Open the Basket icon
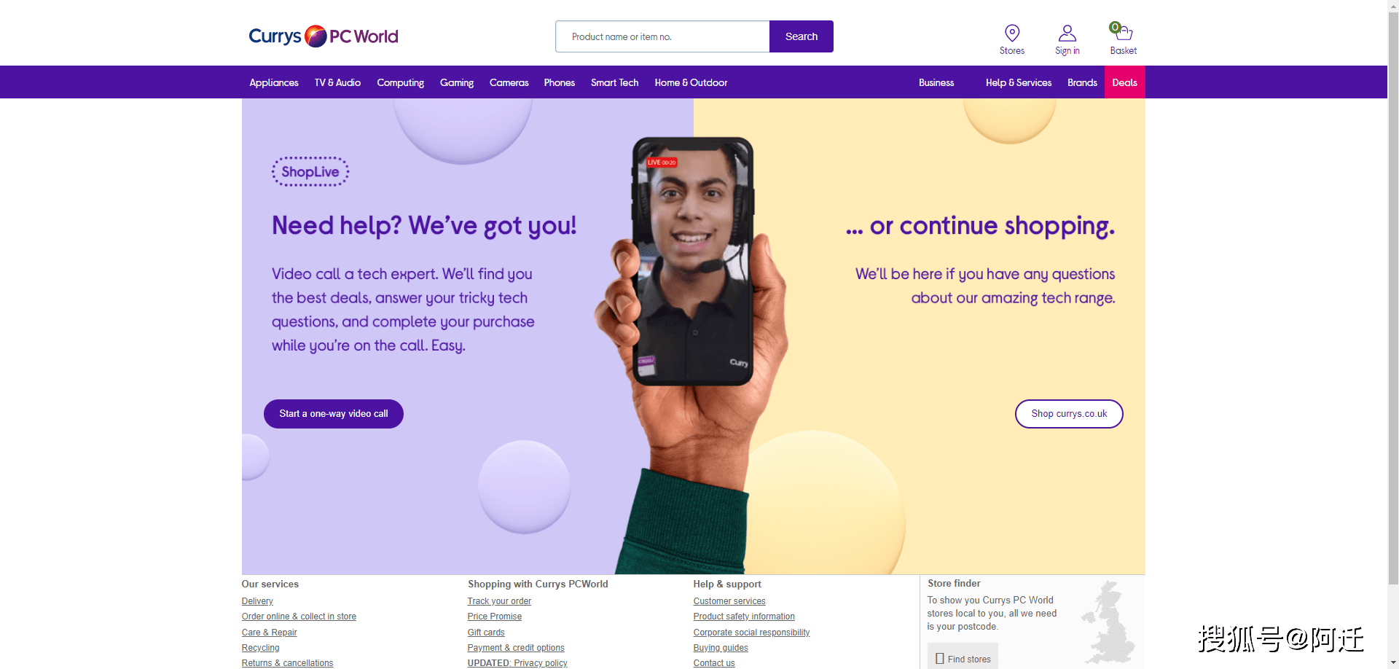This screenshot has height=669, width=1399. pos(1123,33)
